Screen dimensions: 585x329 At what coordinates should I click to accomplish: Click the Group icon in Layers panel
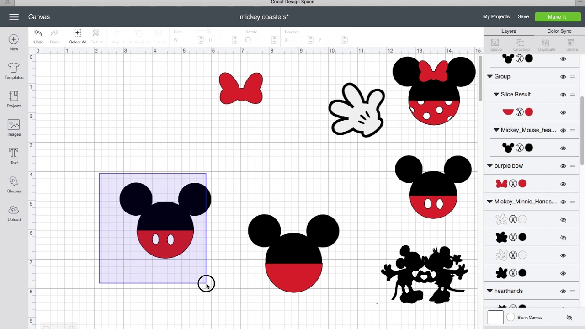tap(496, 45)
